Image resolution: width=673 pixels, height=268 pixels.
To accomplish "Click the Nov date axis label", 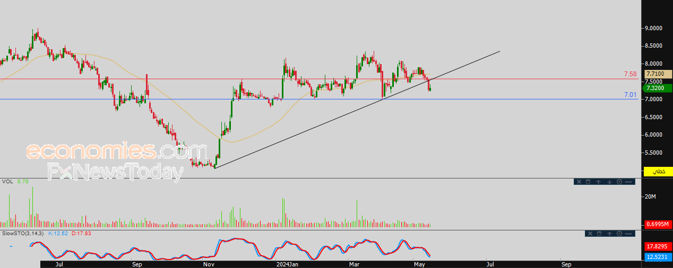I will (209, 264).
